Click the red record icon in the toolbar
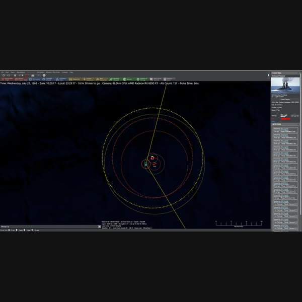Image resolution: width=302 pixels, height=302 pixels. pos(27,75)
